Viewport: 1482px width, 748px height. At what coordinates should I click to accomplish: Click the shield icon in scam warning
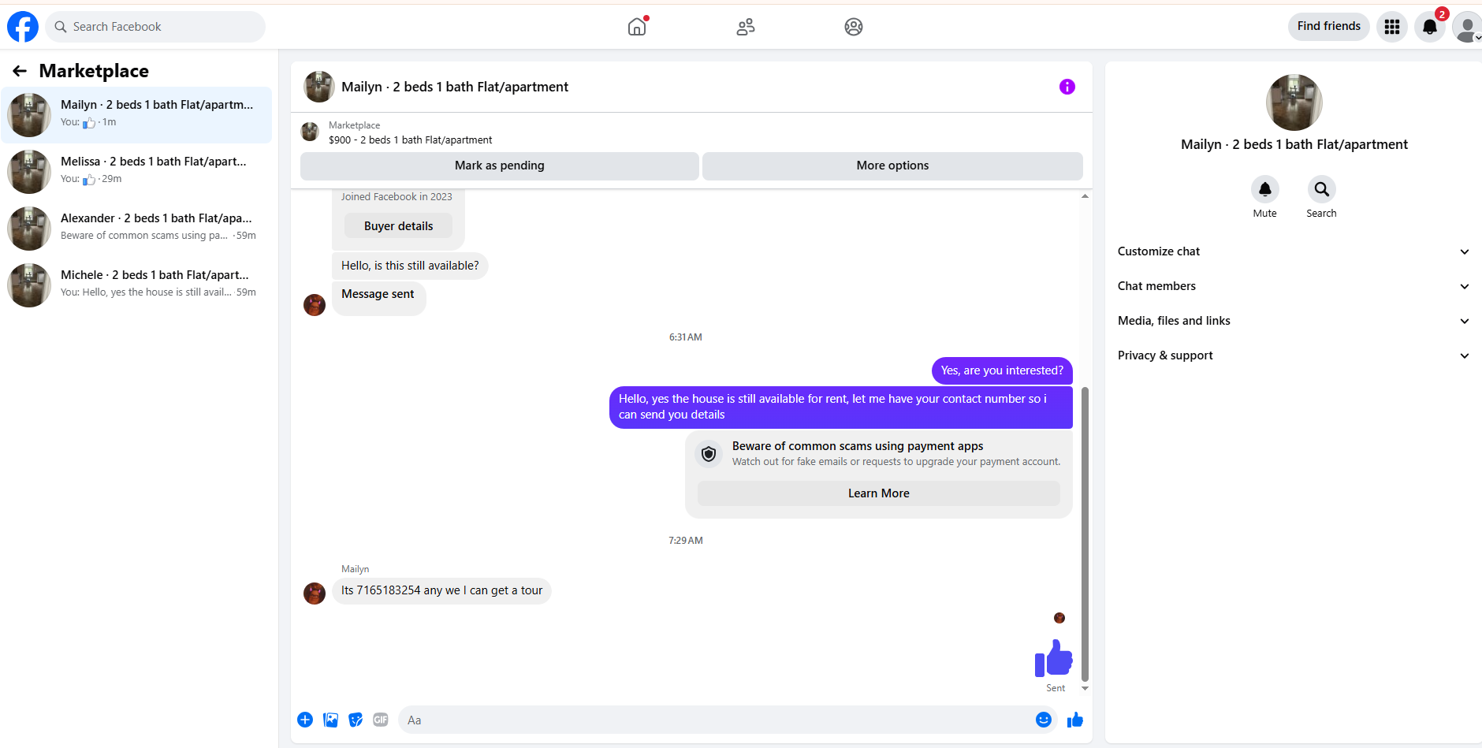(x=709, y=454)
